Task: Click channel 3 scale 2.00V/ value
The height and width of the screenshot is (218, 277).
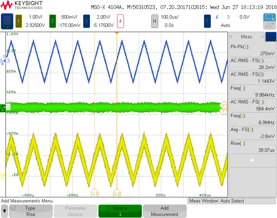Action: tap(103, 17)
